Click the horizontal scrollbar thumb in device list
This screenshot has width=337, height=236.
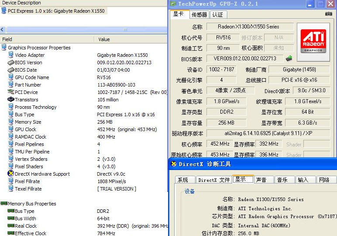click(87, 29)
